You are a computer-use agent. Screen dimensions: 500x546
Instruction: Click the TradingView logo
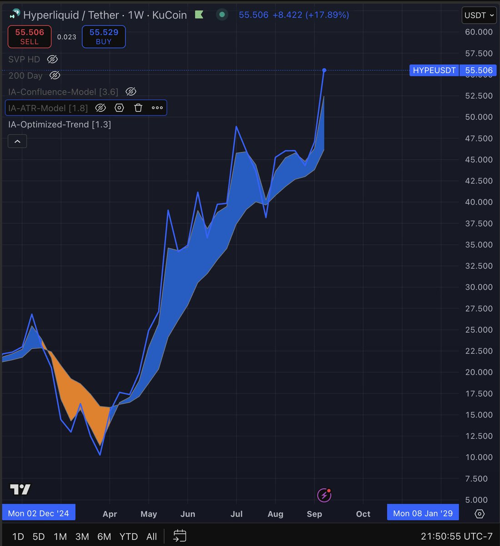click(x=20, y=489)
